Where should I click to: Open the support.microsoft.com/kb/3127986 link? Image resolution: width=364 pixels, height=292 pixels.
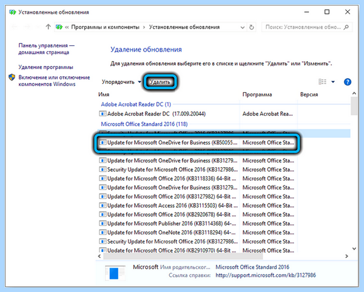click(x=266, y=275)
